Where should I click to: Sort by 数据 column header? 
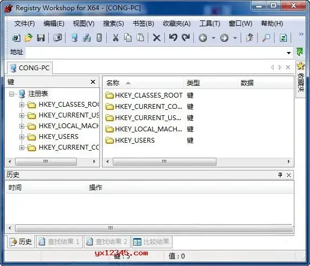pos(265,83)
